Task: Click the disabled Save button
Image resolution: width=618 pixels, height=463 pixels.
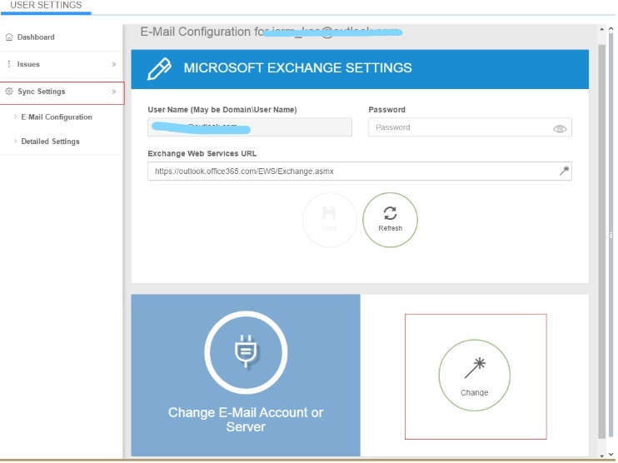Action: click(330, 220)
